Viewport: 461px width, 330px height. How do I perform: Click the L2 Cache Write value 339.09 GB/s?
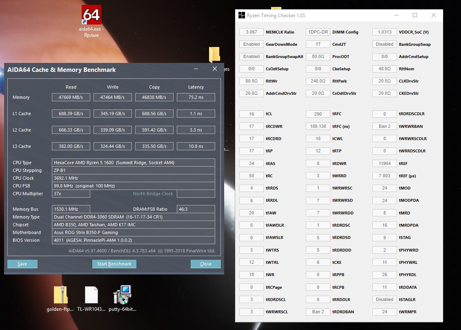113,130
